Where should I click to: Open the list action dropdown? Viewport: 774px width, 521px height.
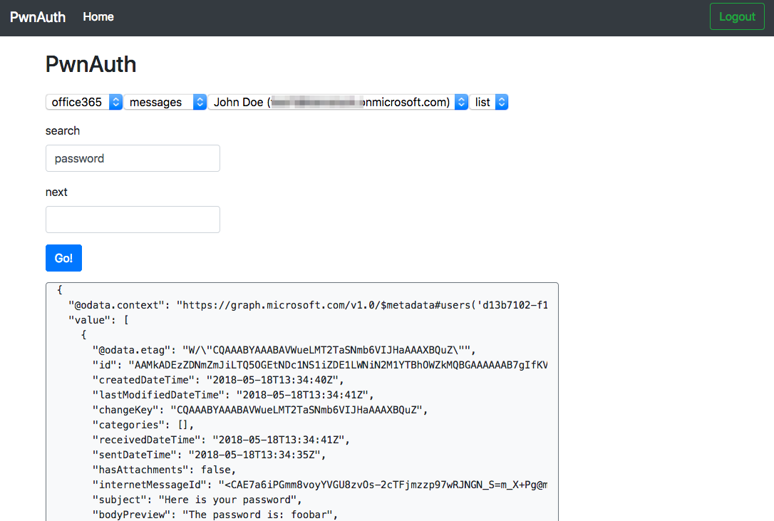(x=489, y=102)
